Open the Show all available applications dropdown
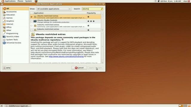The image size is (191, 107). (x=54, y=9)
